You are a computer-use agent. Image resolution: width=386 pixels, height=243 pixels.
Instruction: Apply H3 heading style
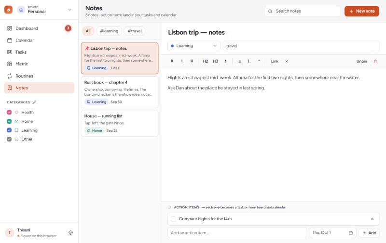215,61
